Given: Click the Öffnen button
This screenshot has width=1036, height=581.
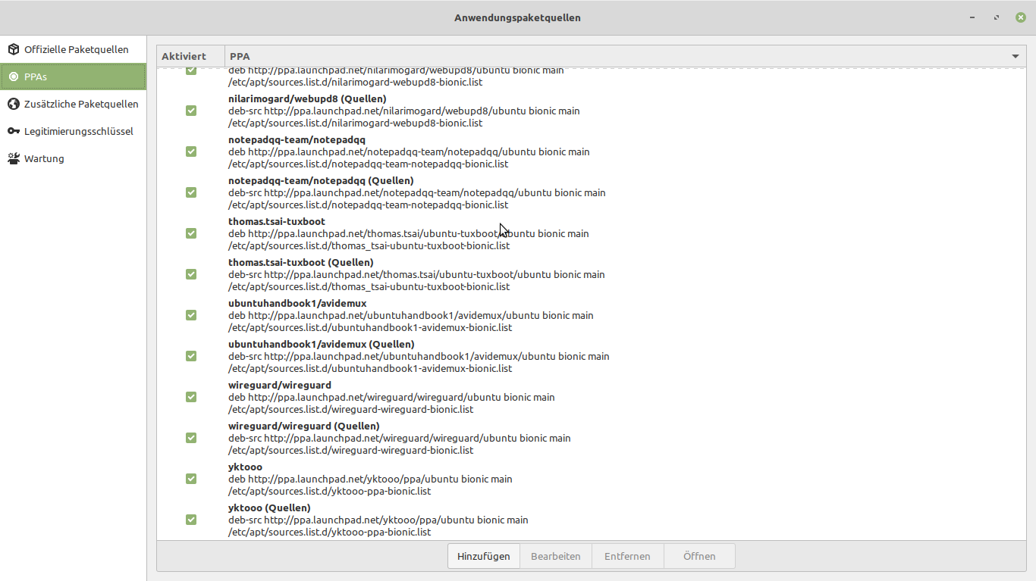Looking at the screenshot, I should [699, 556].
